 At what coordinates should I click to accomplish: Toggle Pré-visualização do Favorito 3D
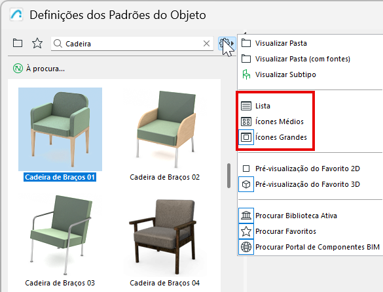coord(308,184)
